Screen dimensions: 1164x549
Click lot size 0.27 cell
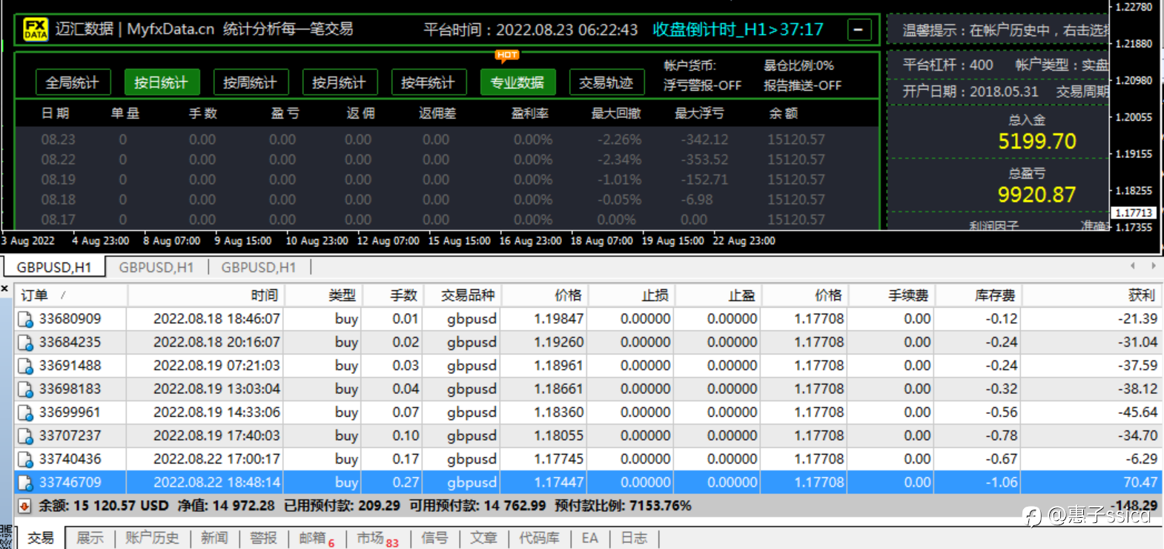pyautogui.click(x=406, y=483)
